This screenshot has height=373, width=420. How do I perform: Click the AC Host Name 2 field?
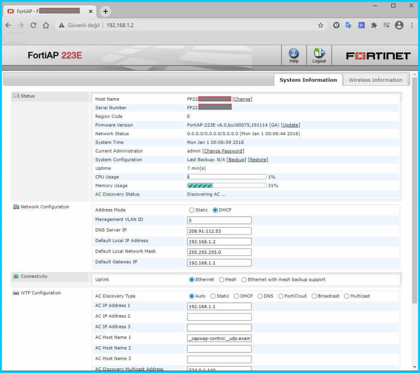pyautogui.click(x=219, y=349)
